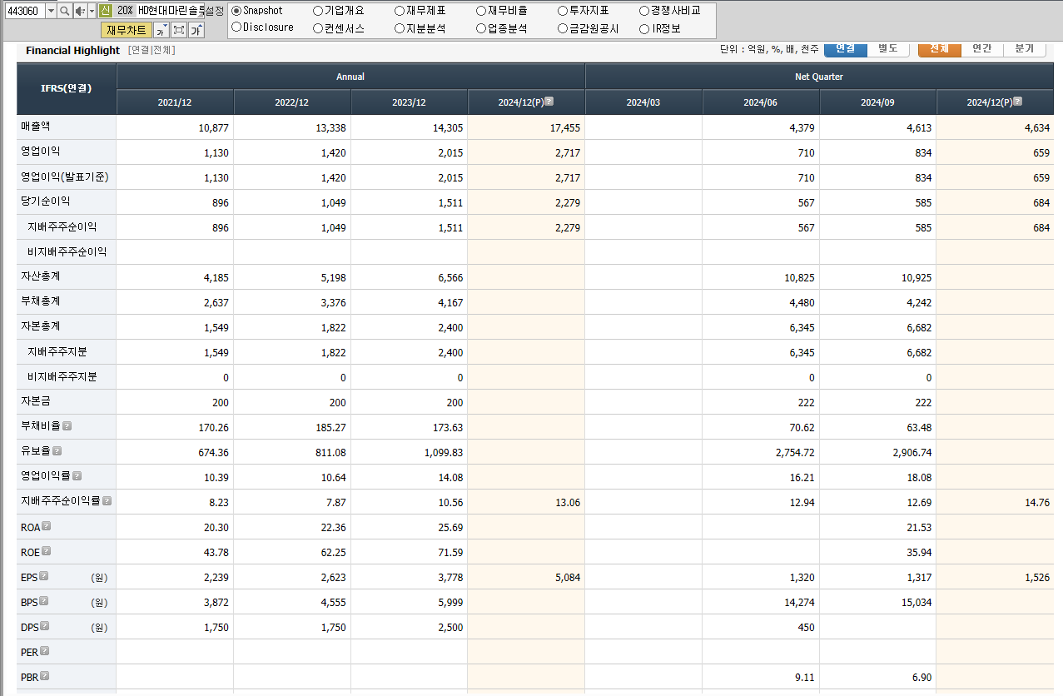Expand the dropdown arrow beside speaker icon
The width and height of the screenshot is (1063, 696).
[92, 11]
